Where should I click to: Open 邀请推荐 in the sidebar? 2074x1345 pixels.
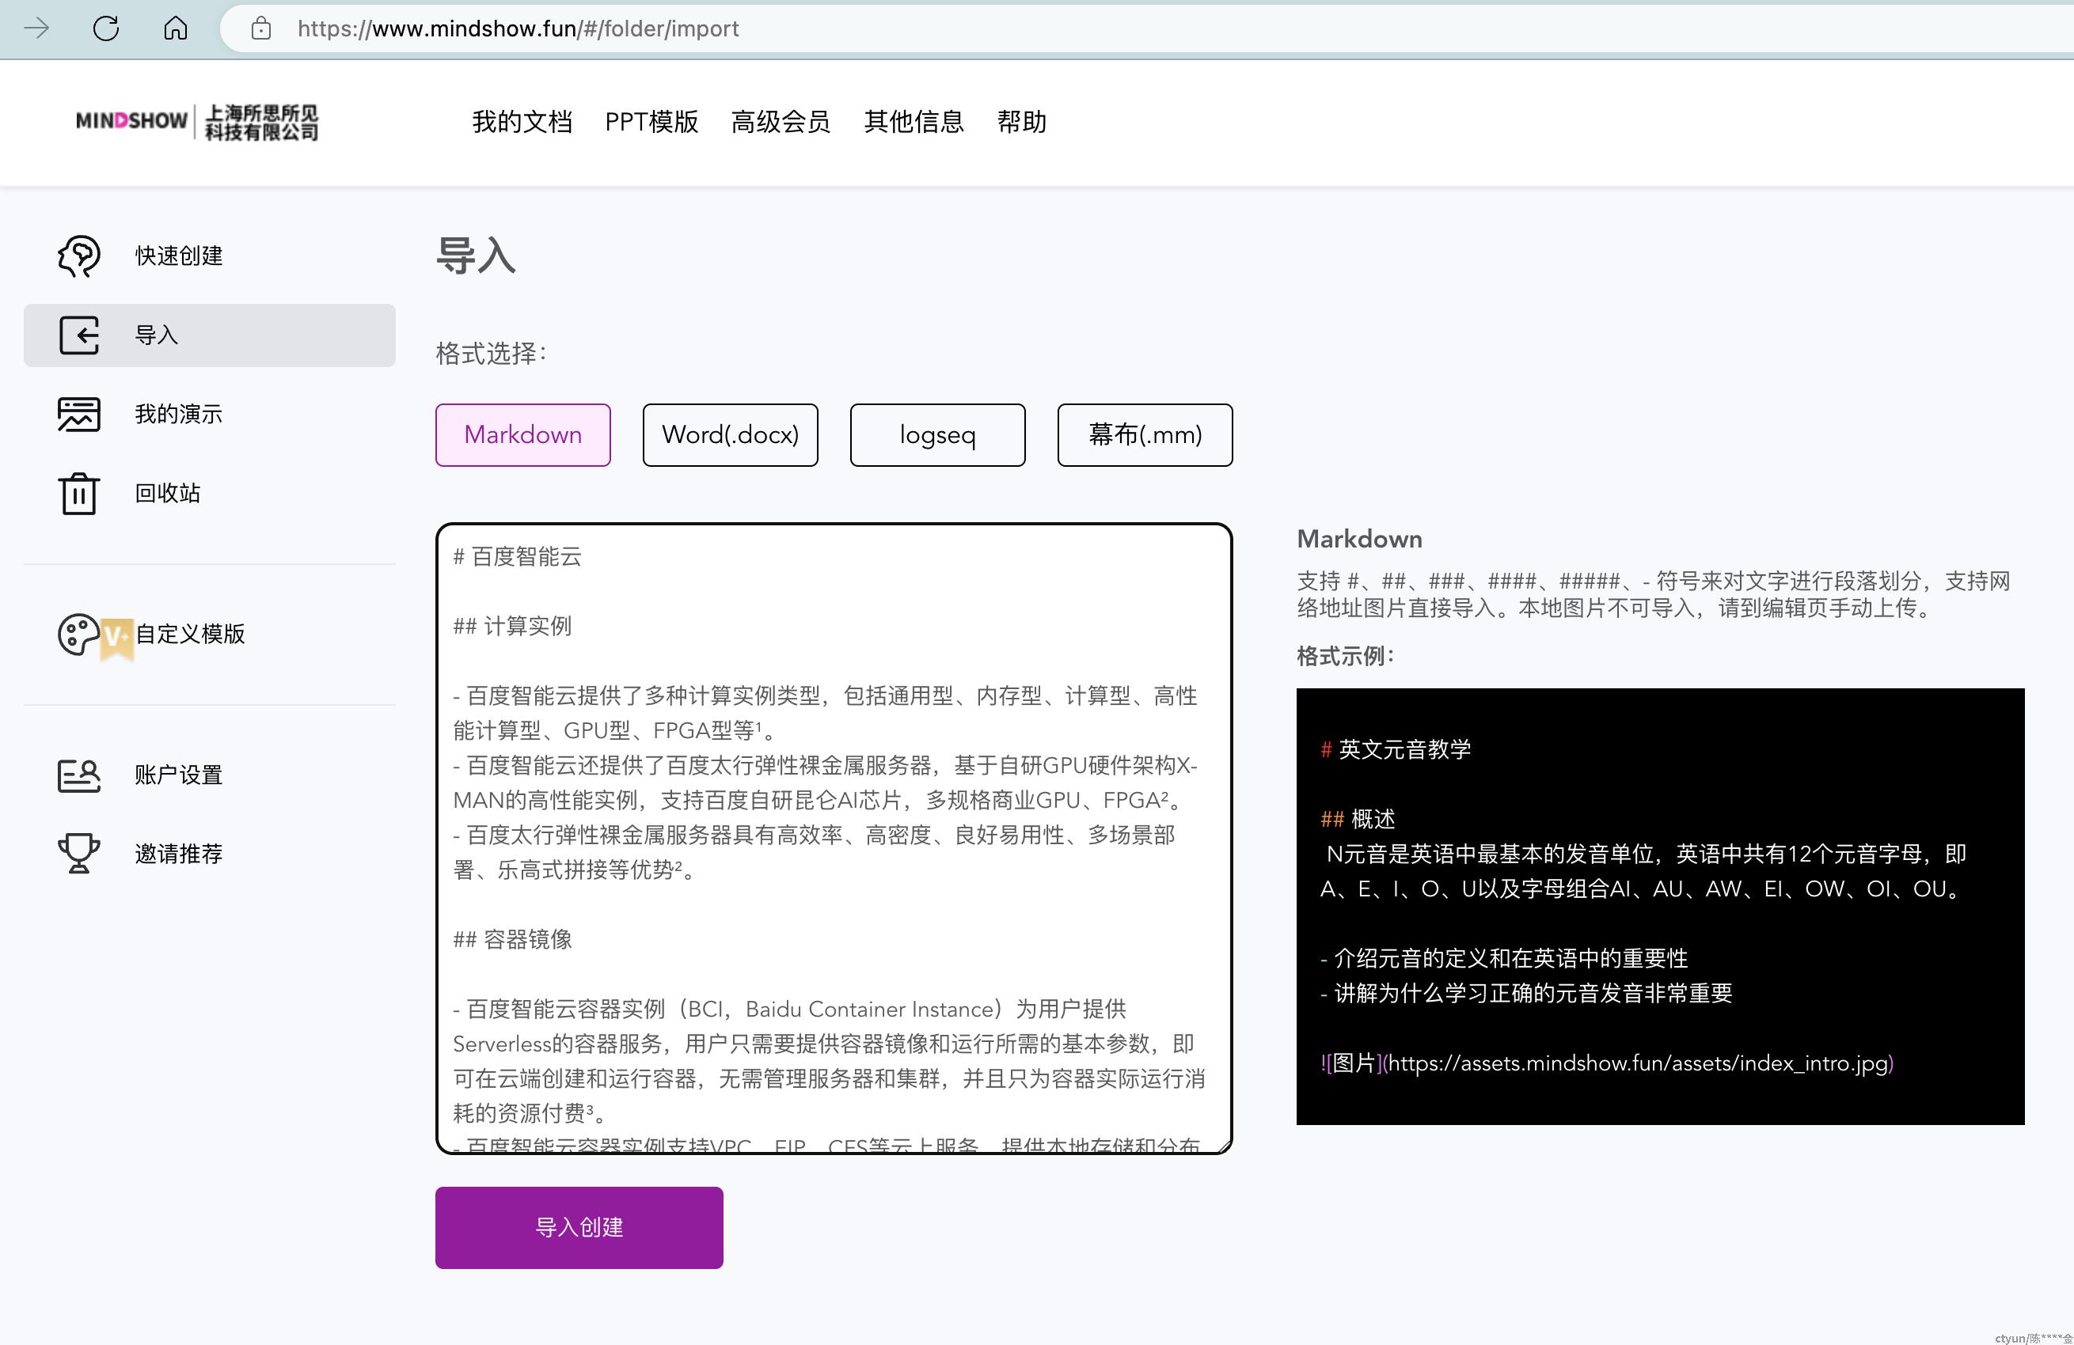(179, 854)
